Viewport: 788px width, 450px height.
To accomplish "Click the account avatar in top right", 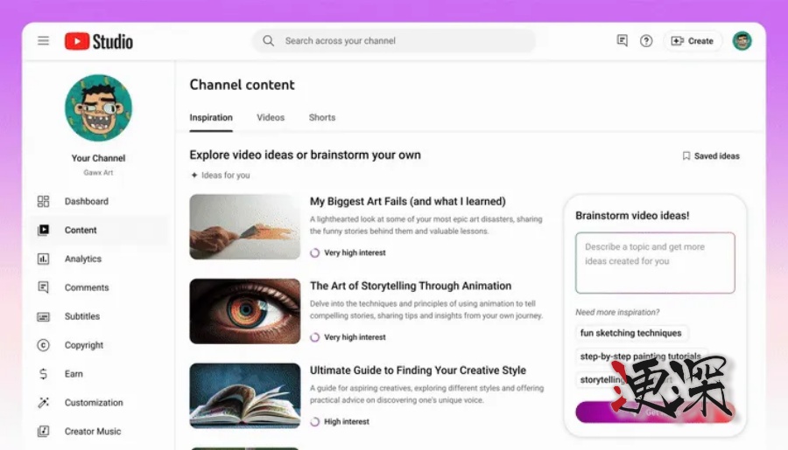I will coord(742,41).
